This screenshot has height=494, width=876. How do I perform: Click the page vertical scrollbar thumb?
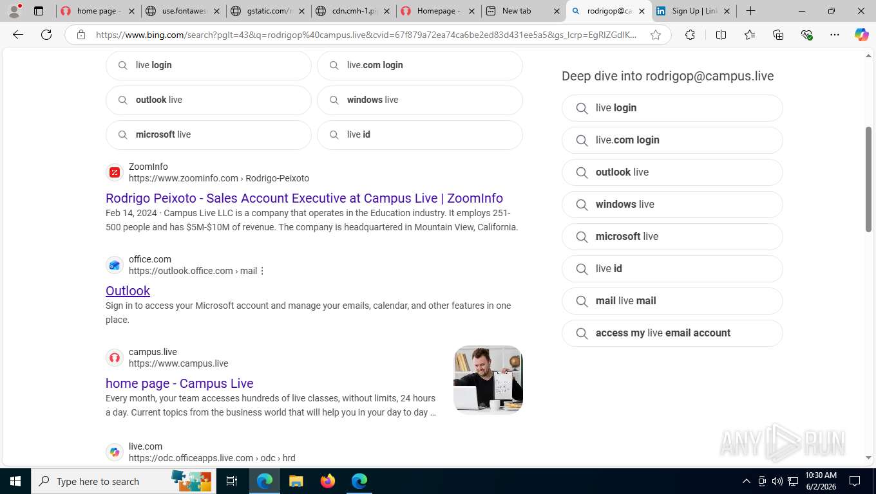click(x=868, y=179)
